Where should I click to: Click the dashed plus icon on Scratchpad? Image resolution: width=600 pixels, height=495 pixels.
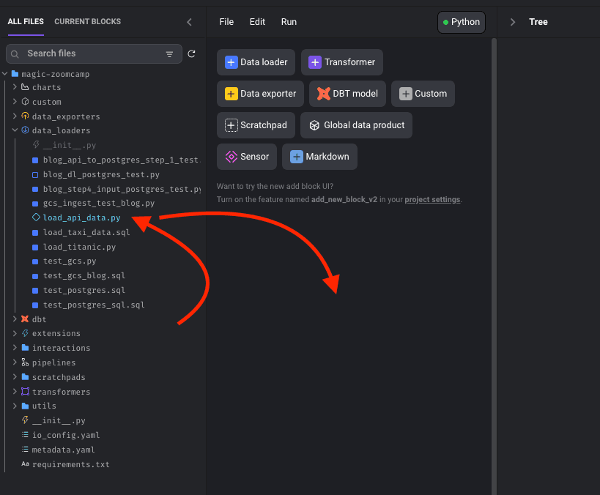tap(231, 125)
